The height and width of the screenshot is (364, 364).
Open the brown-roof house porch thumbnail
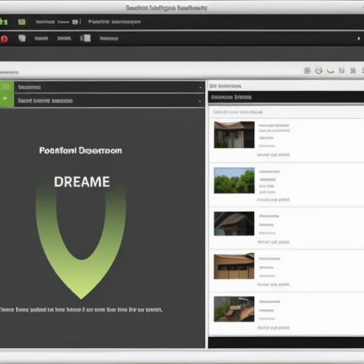click(234, 135)
